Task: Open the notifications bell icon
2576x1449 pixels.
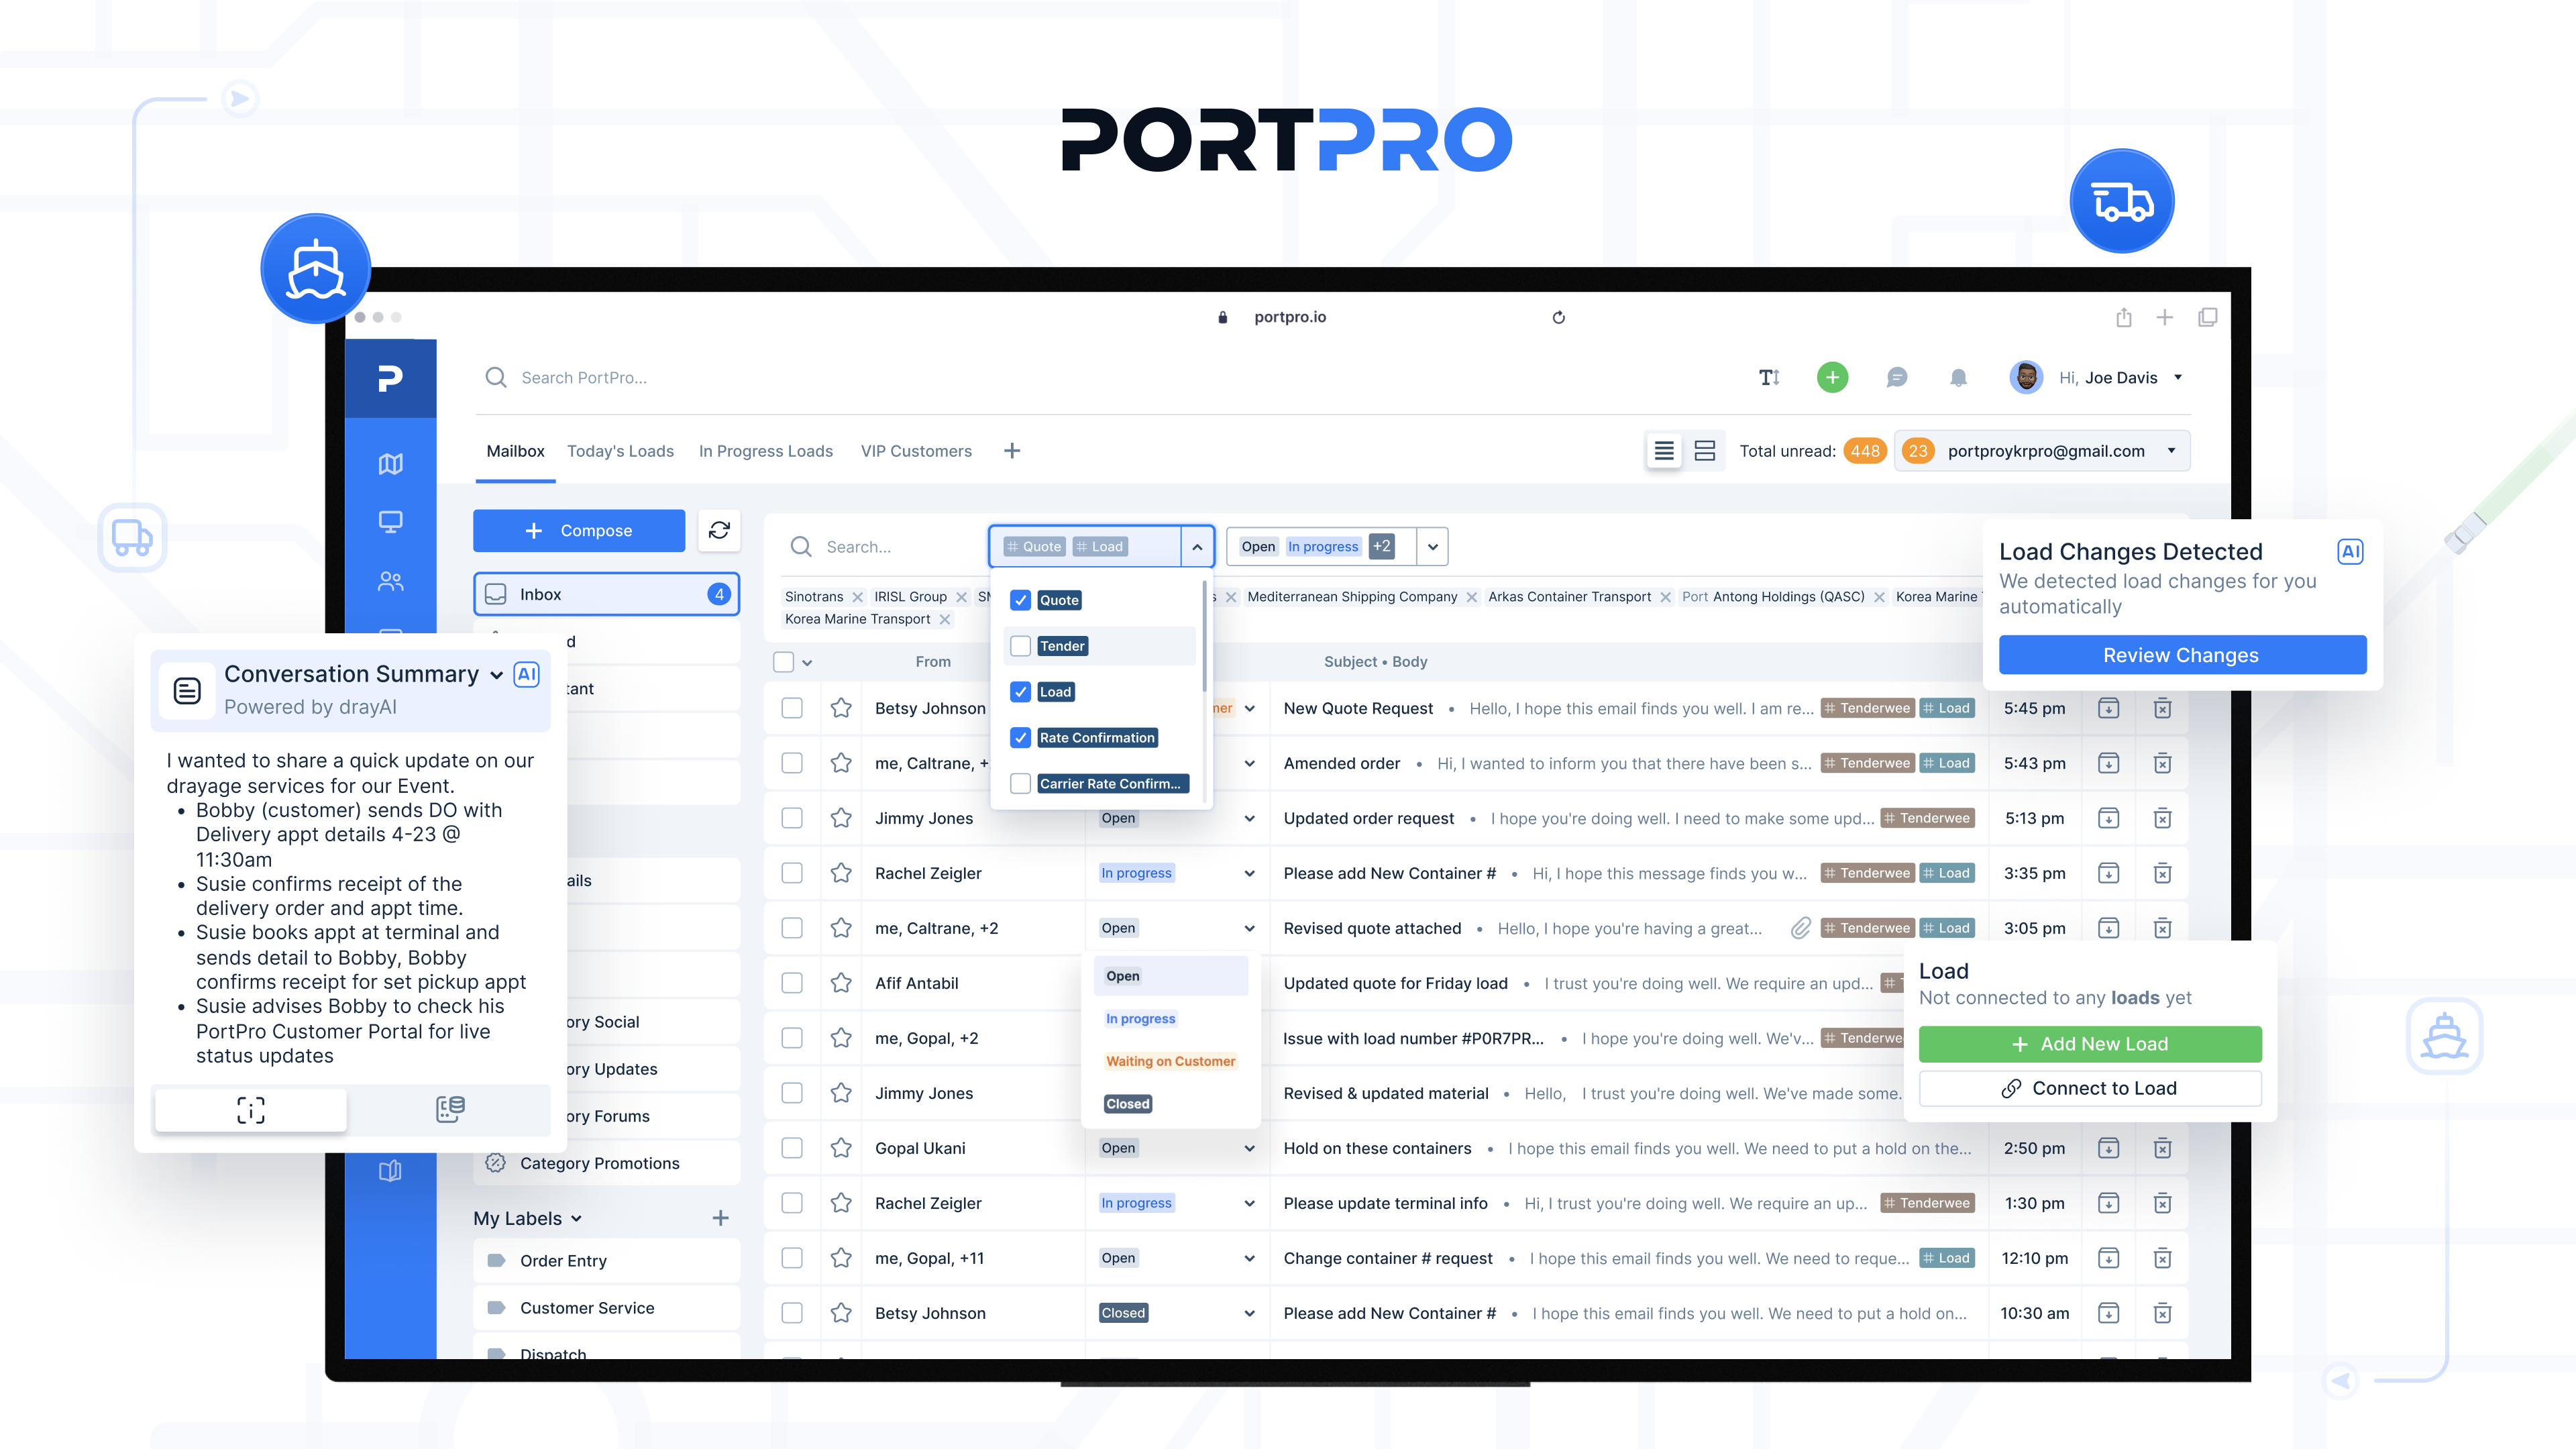Action: [x=1958, y=377]
